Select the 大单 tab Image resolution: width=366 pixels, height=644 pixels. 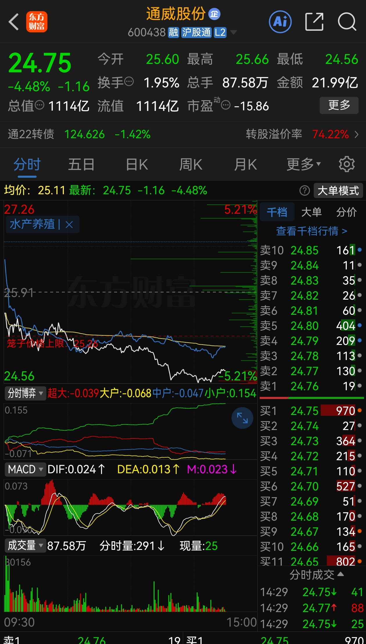(x=312, y=212)
